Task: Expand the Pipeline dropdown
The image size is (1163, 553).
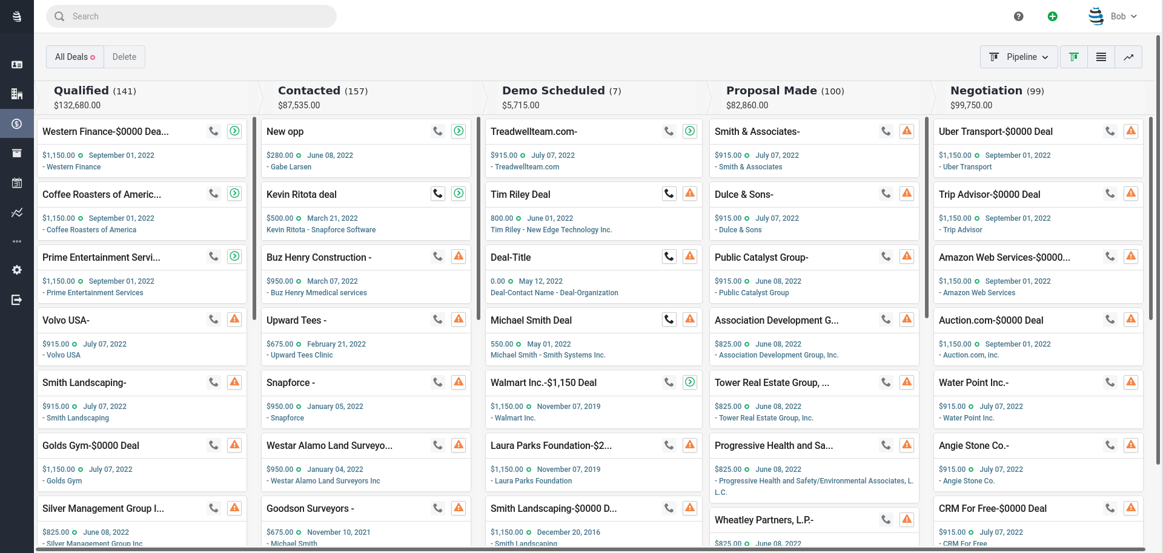Action: click(x=1018, y=57)
